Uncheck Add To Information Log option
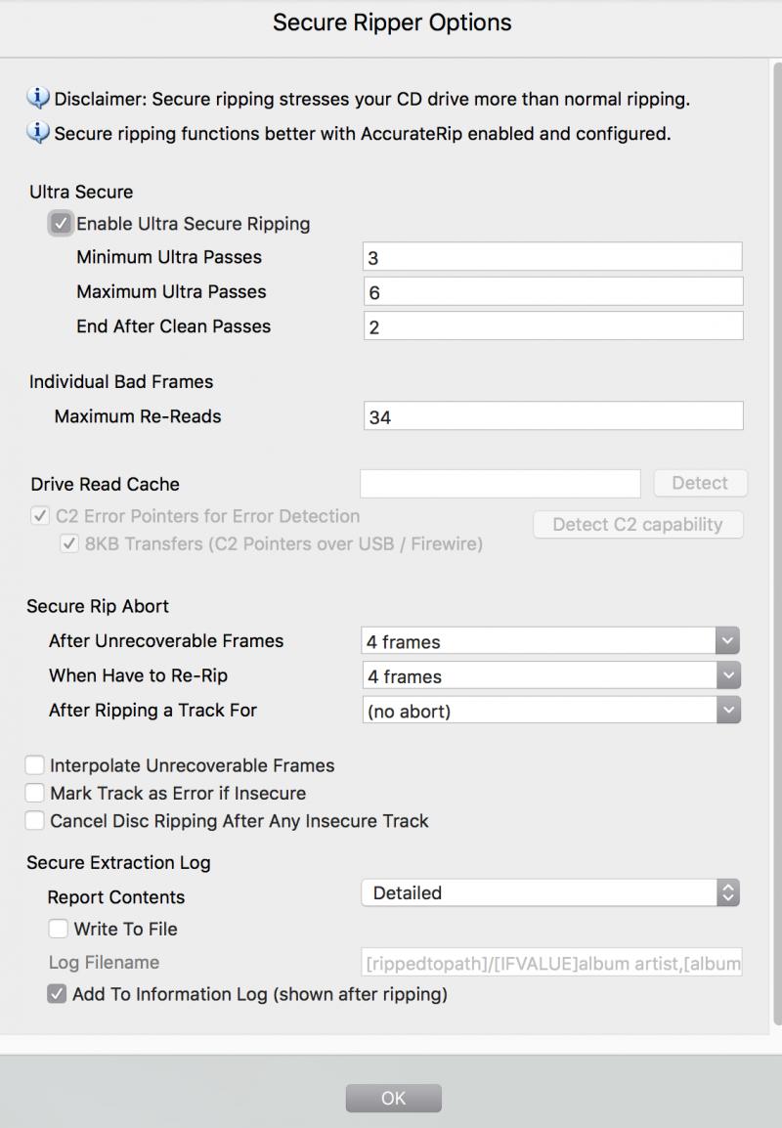This screenshot has width=782, height=1128. pos(57,994)
